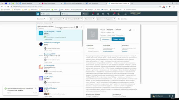Open UI/UX Designer Clockwise Software listing
The height and width of the screenshot is (100, 179).
pos(49,65)
